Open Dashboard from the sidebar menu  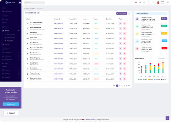(8, 11)
